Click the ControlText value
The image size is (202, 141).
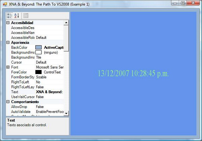pyautogui.click(x=52, y=72)
